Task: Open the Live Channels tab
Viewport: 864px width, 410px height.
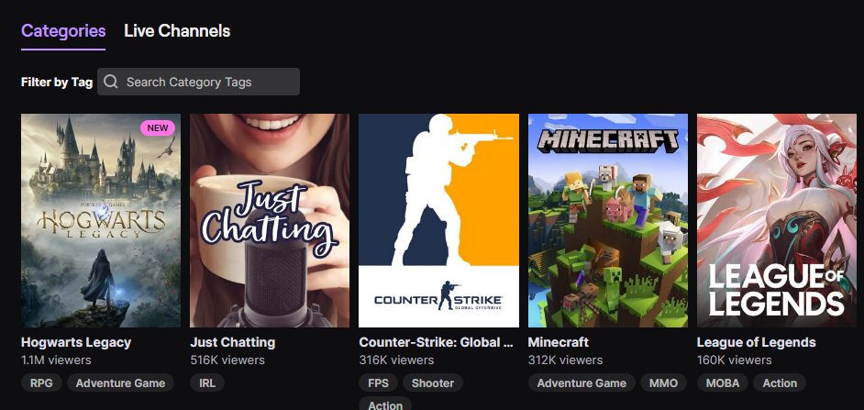Action: coord(177,31)
